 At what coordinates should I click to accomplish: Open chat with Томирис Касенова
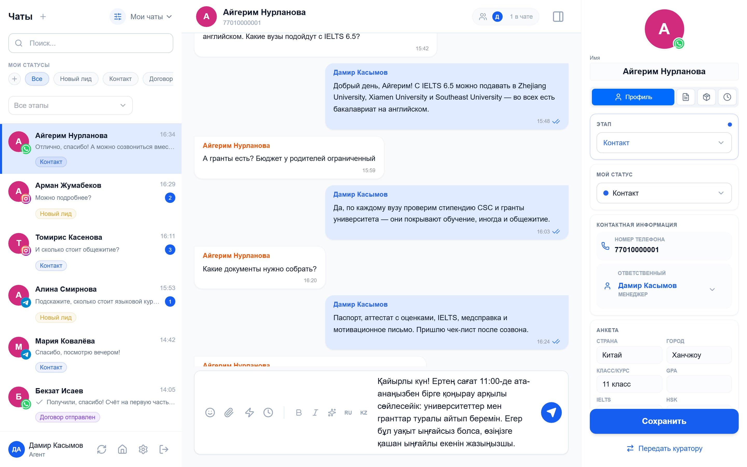pyautogui.click(x=91, y=251)
